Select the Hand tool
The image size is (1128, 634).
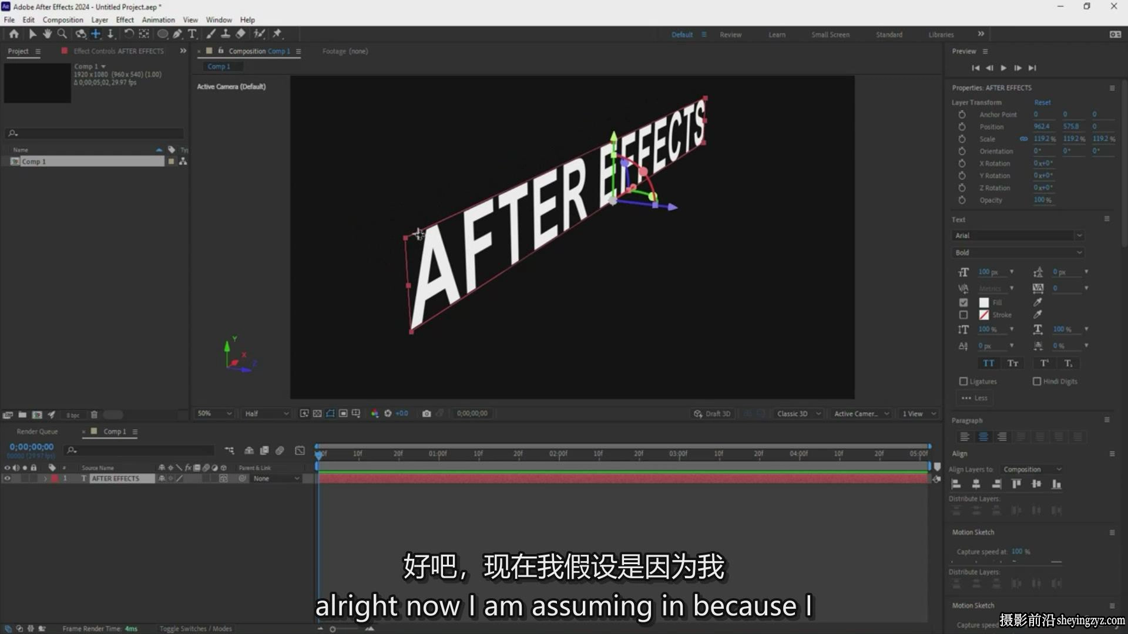coord(47,34)
